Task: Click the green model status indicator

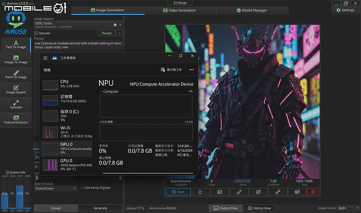Action: click(x=115, y=25)
